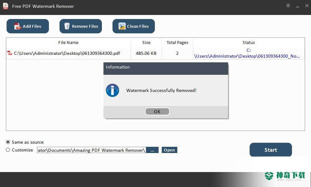Click the total pages value 2
311x187 pixels.
(177, 53)
